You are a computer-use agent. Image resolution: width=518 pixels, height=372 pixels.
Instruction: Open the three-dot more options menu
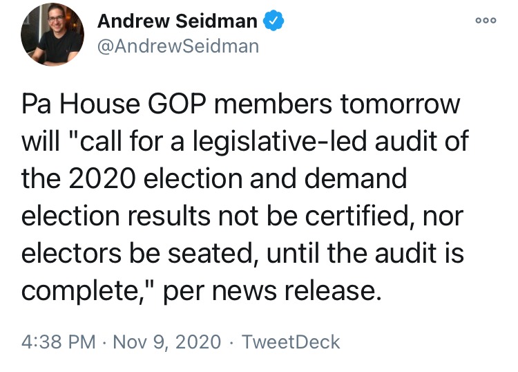(486, 21)
